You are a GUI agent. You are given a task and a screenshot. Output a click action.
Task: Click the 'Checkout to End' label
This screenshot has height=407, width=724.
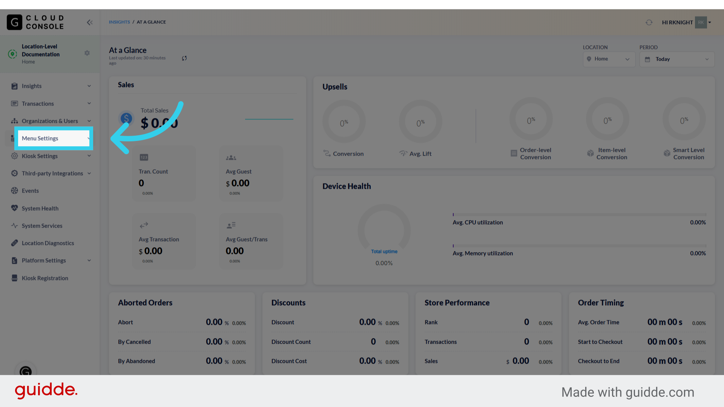pyautogui.click(x=599, y=361)
